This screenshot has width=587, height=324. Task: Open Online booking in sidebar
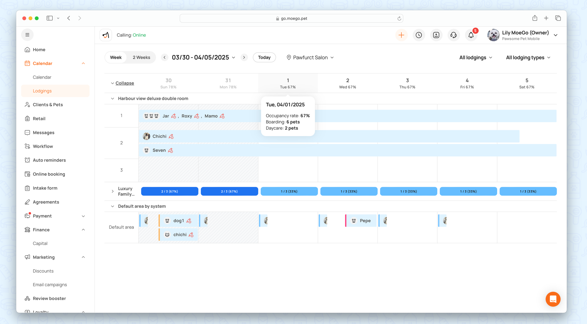[x=49, y=174]
